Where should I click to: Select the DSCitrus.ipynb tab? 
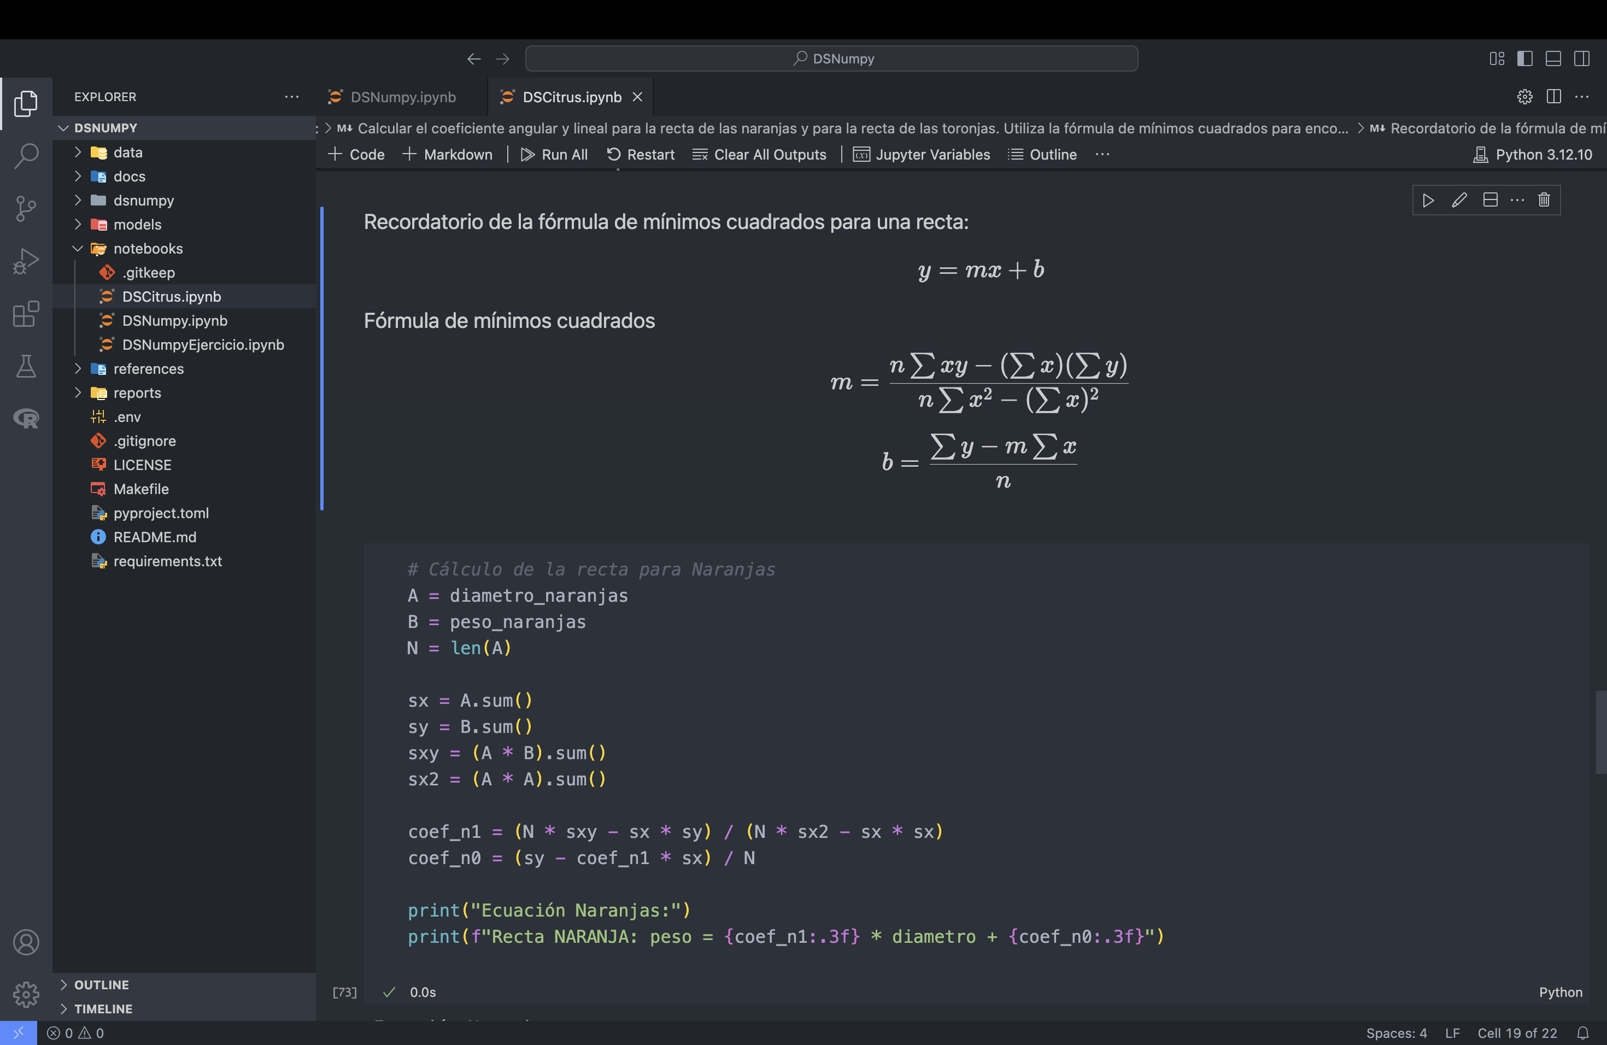click(x=571, y=97)
